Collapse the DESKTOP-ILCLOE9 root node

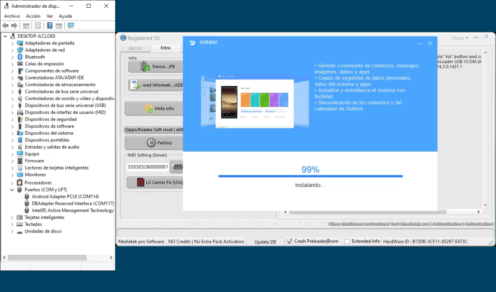click(x=5, y=36)
